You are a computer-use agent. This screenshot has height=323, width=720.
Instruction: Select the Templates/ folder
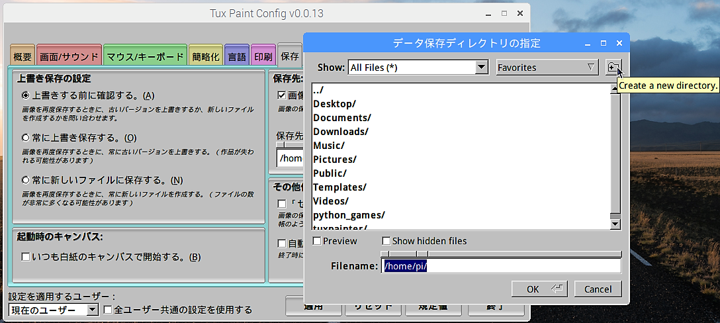[339, 187]
